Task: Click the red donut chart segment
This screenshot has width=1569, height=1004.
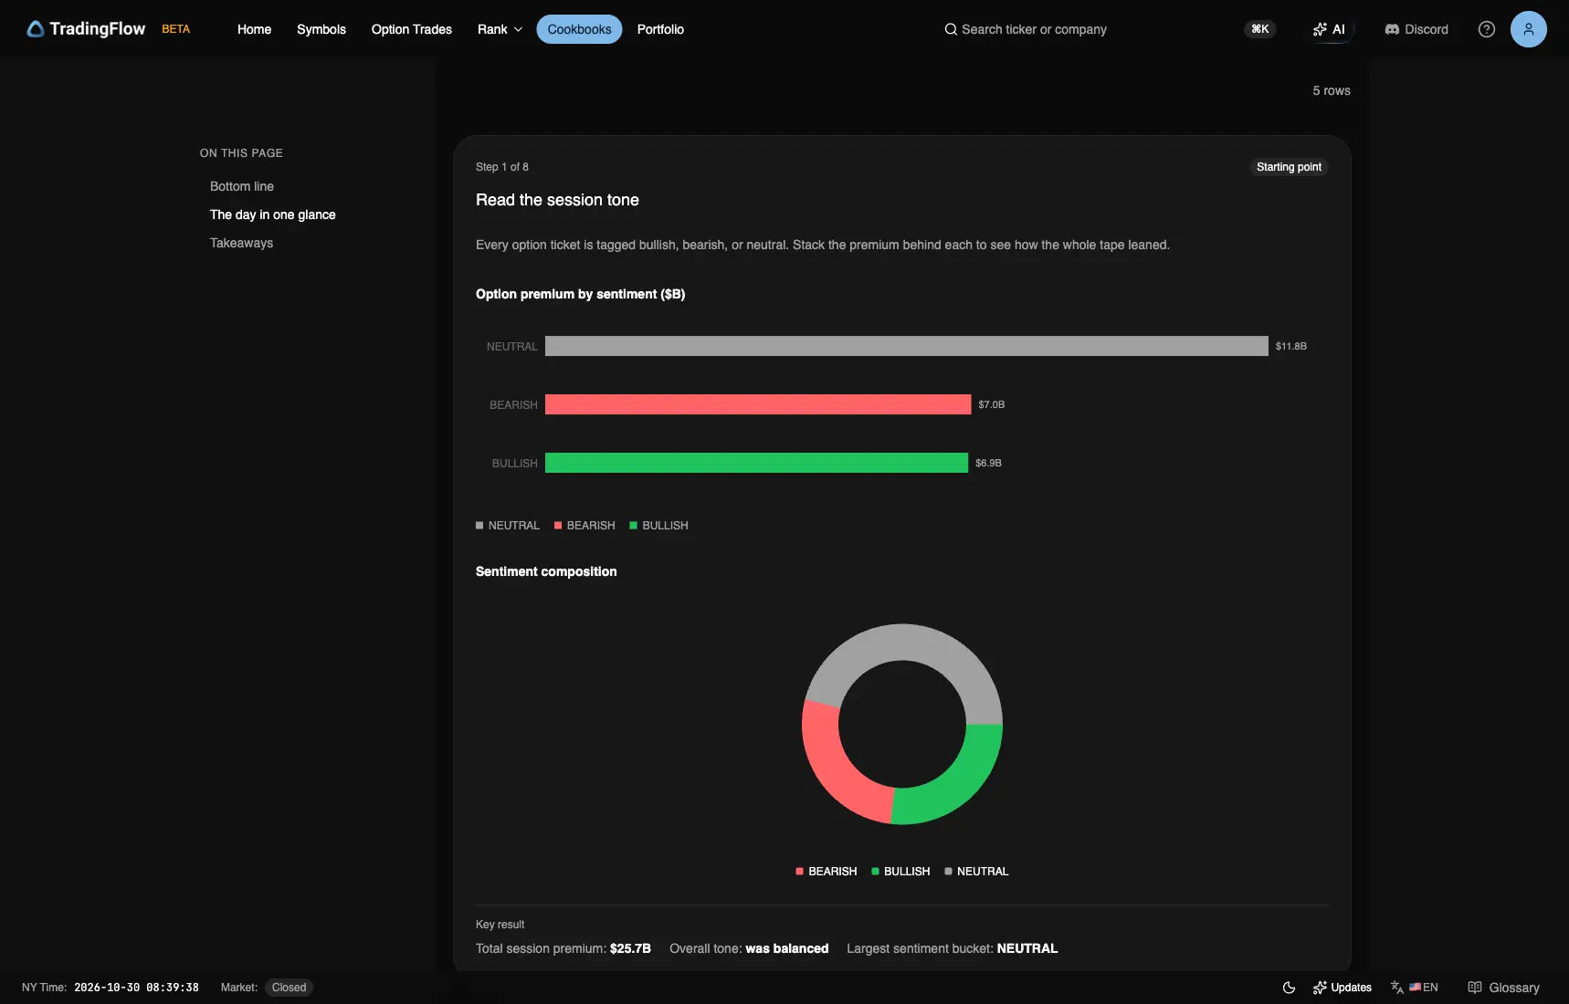Action: [x=833, y=769]
